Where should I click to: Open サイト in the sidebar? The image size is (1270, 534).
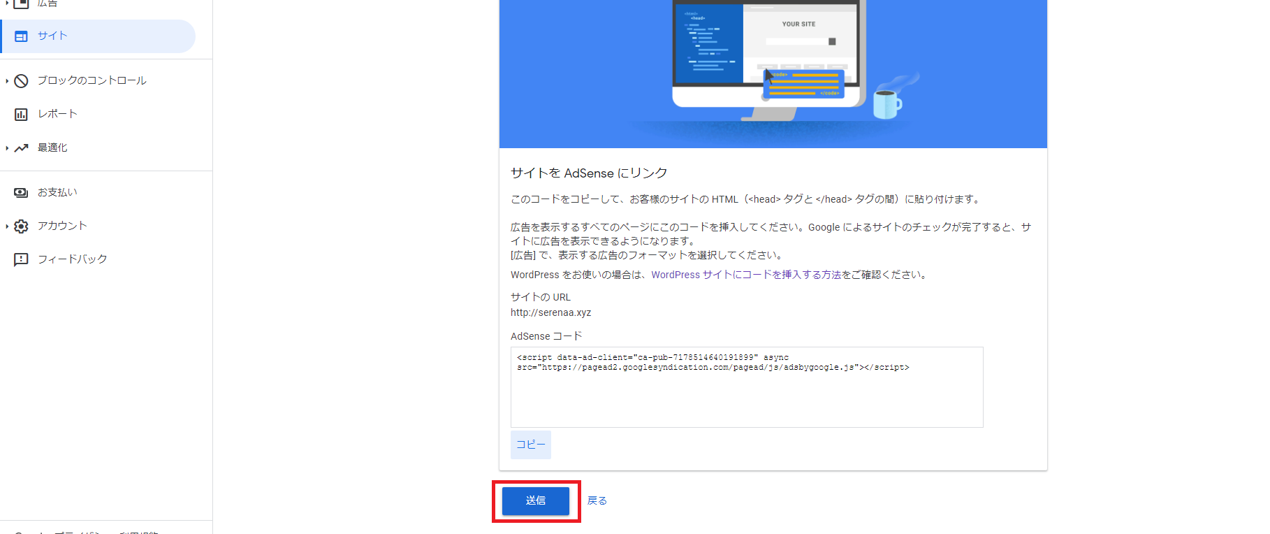pos(98,36)
